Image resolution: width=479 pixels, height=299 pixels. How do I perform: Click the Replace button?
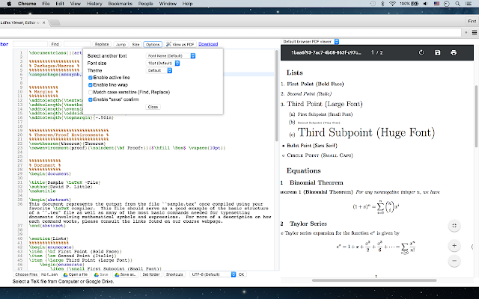point(102,44)
